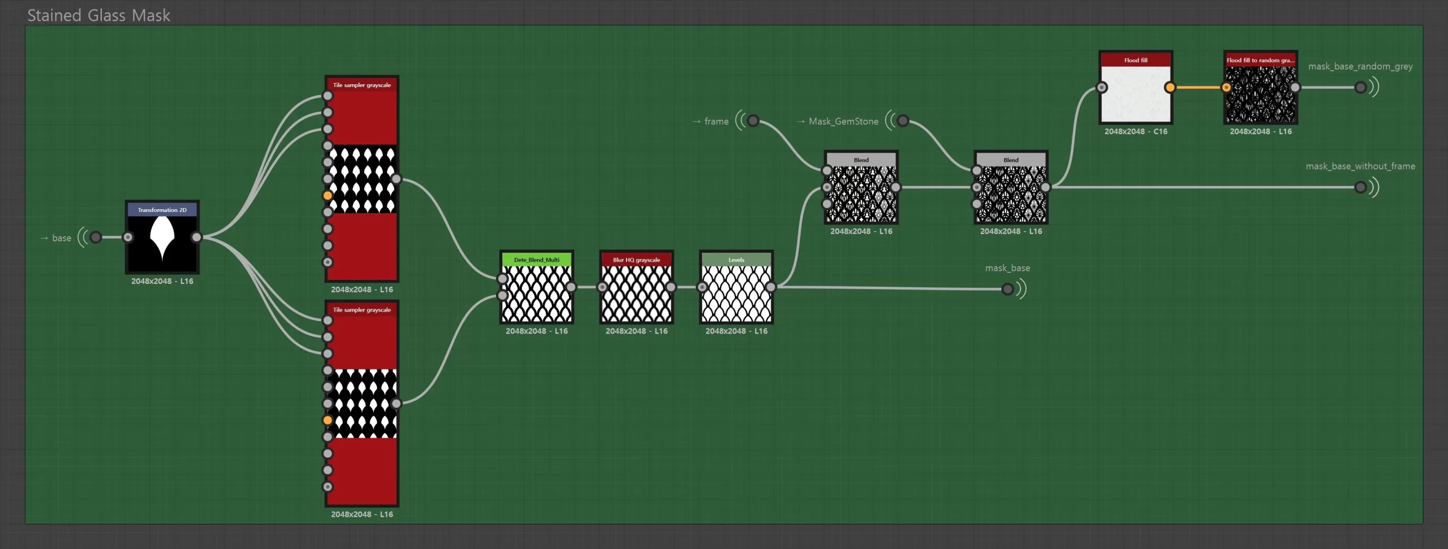1448x549 pixels.
Task: Select the Blur HQ grayscale node
Action: 636,287
